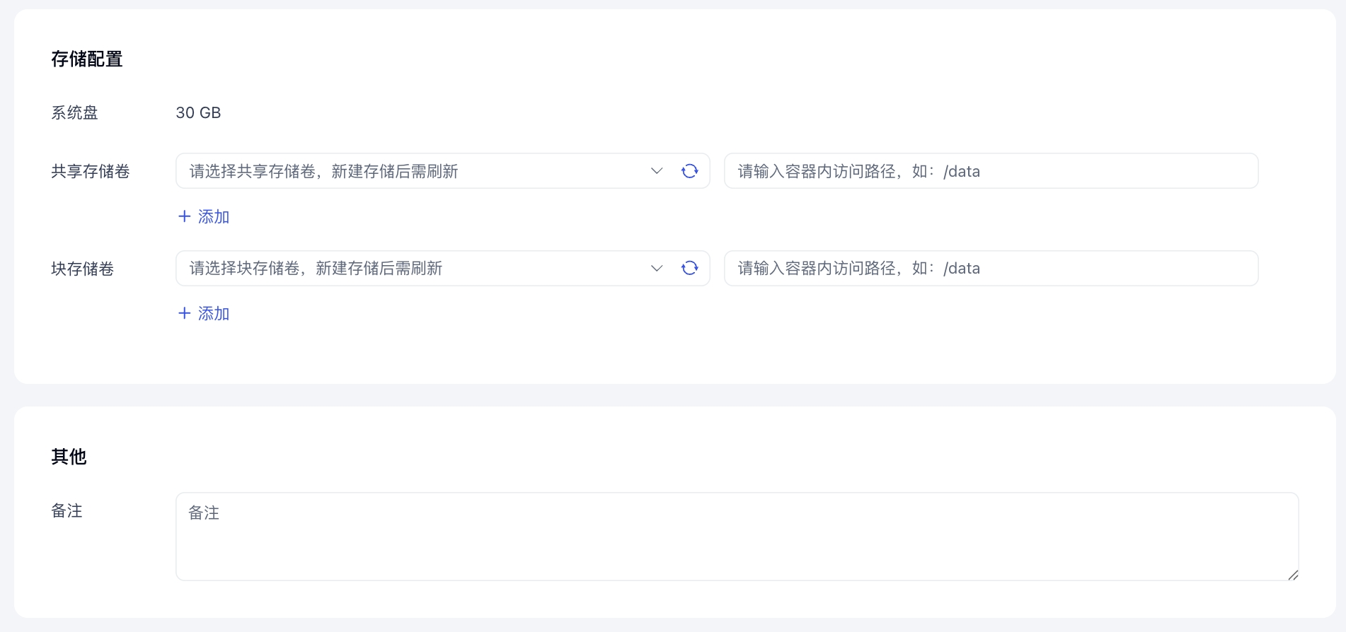This screenshot has height=632, width=1346.
Task: Click the 存储配置 section heading
Action: [x=87, y=59]
